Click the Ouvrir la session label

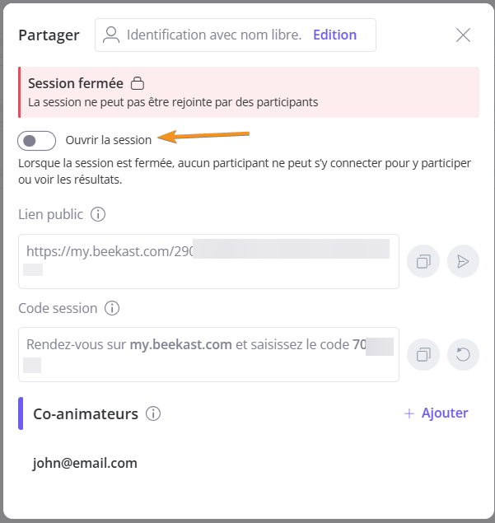(109, 140)
